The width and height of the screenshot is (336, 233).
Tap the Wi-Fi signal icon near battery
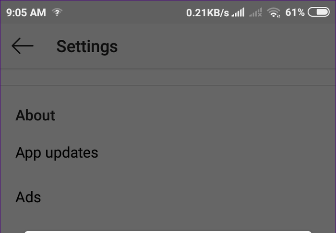(274, 12)
